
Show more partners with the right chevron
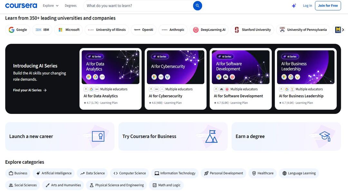[343, 30]
